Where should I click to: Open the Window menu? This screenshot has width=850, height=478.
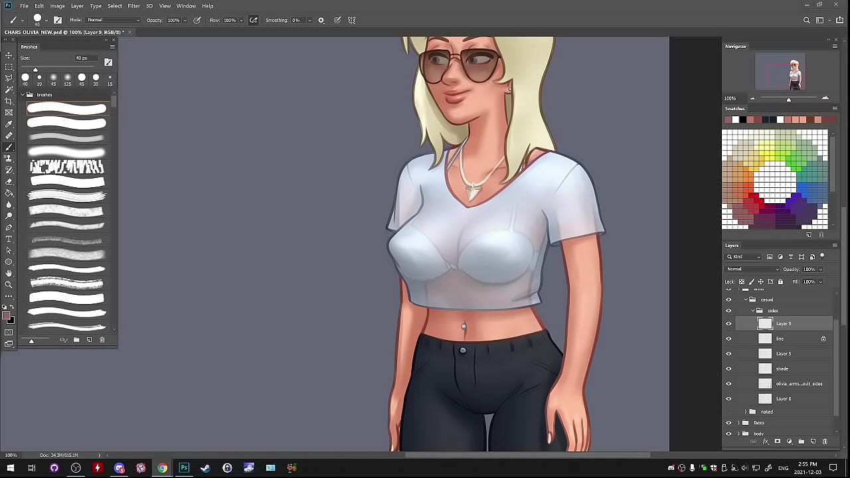pos(186,6)
